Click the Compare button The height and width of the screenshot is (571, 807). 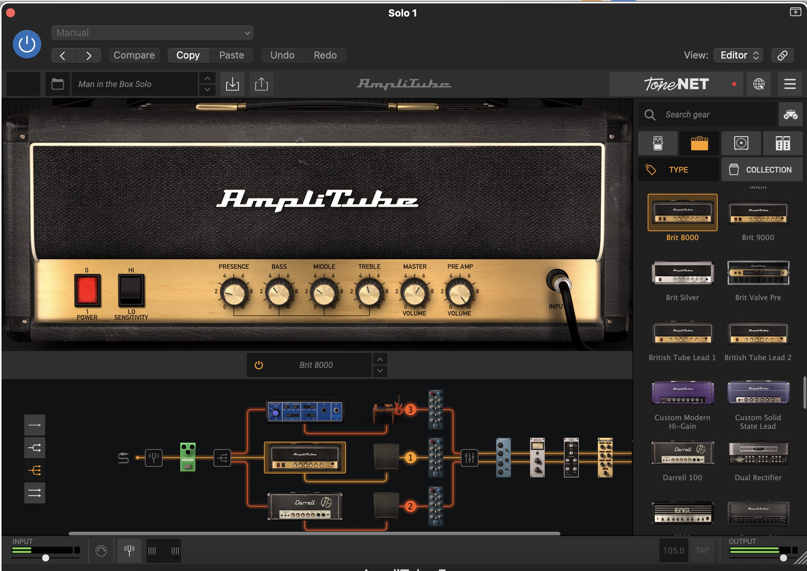tap(134, 55)
